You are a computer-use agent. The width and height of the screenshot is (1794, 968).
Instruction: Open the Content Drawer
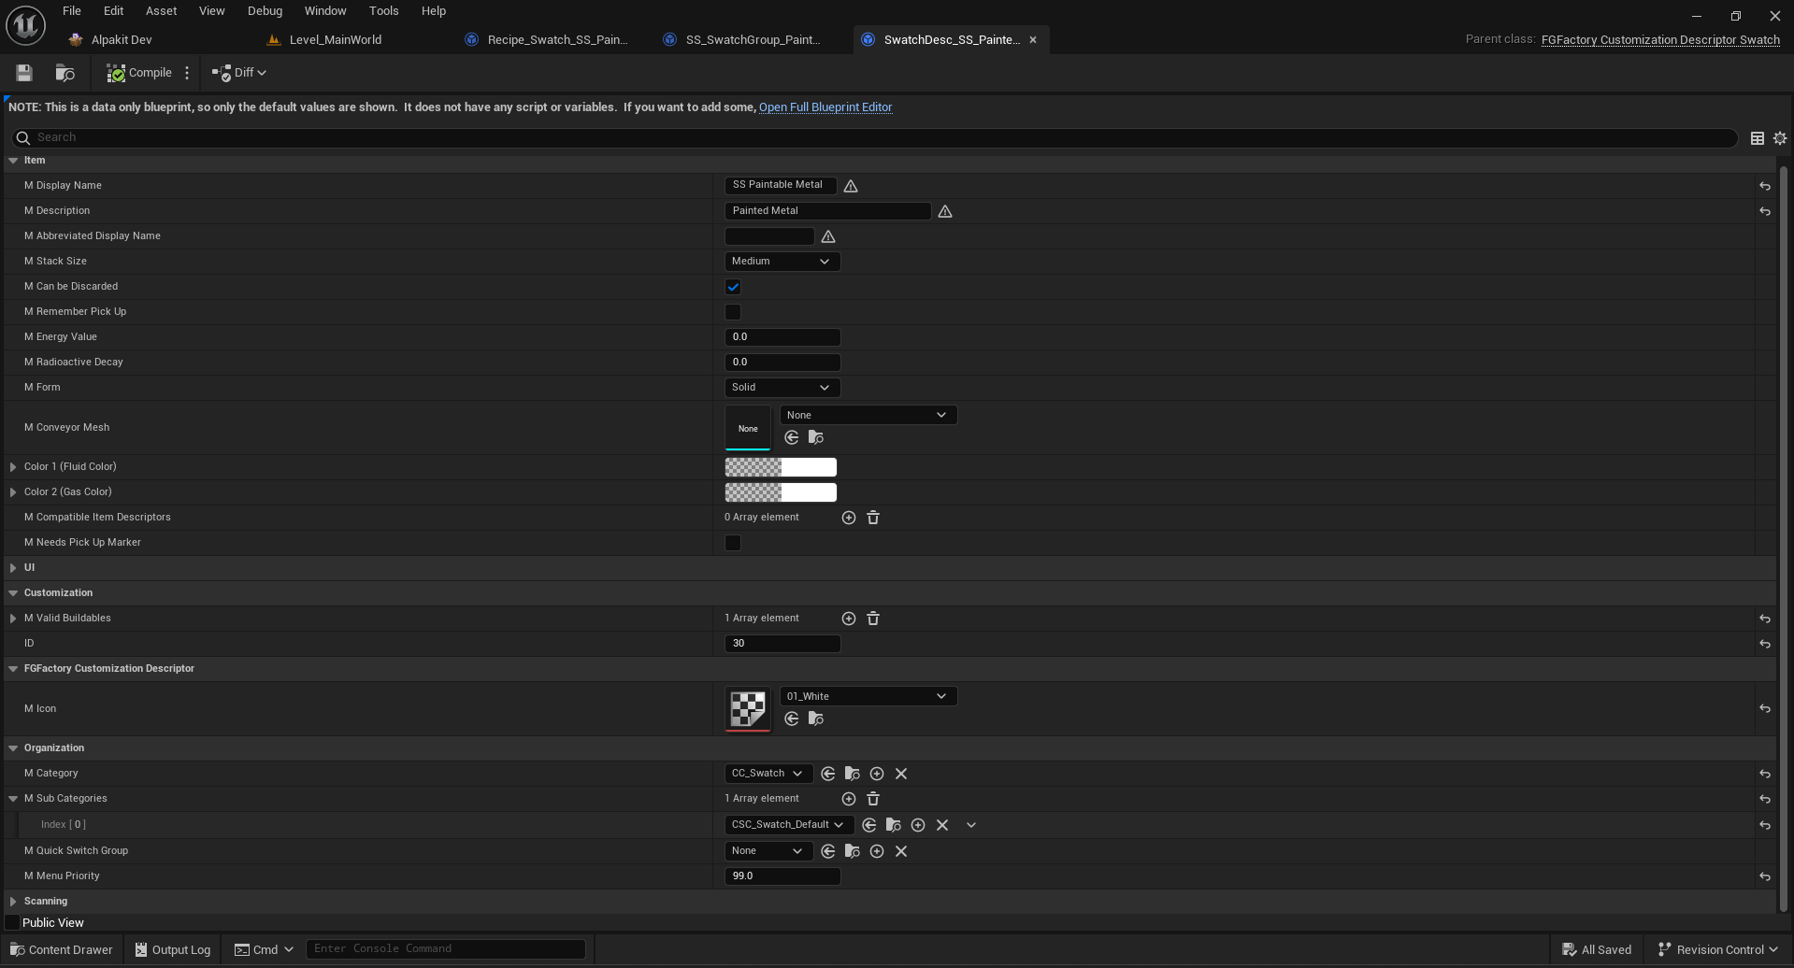click(62, 949)
